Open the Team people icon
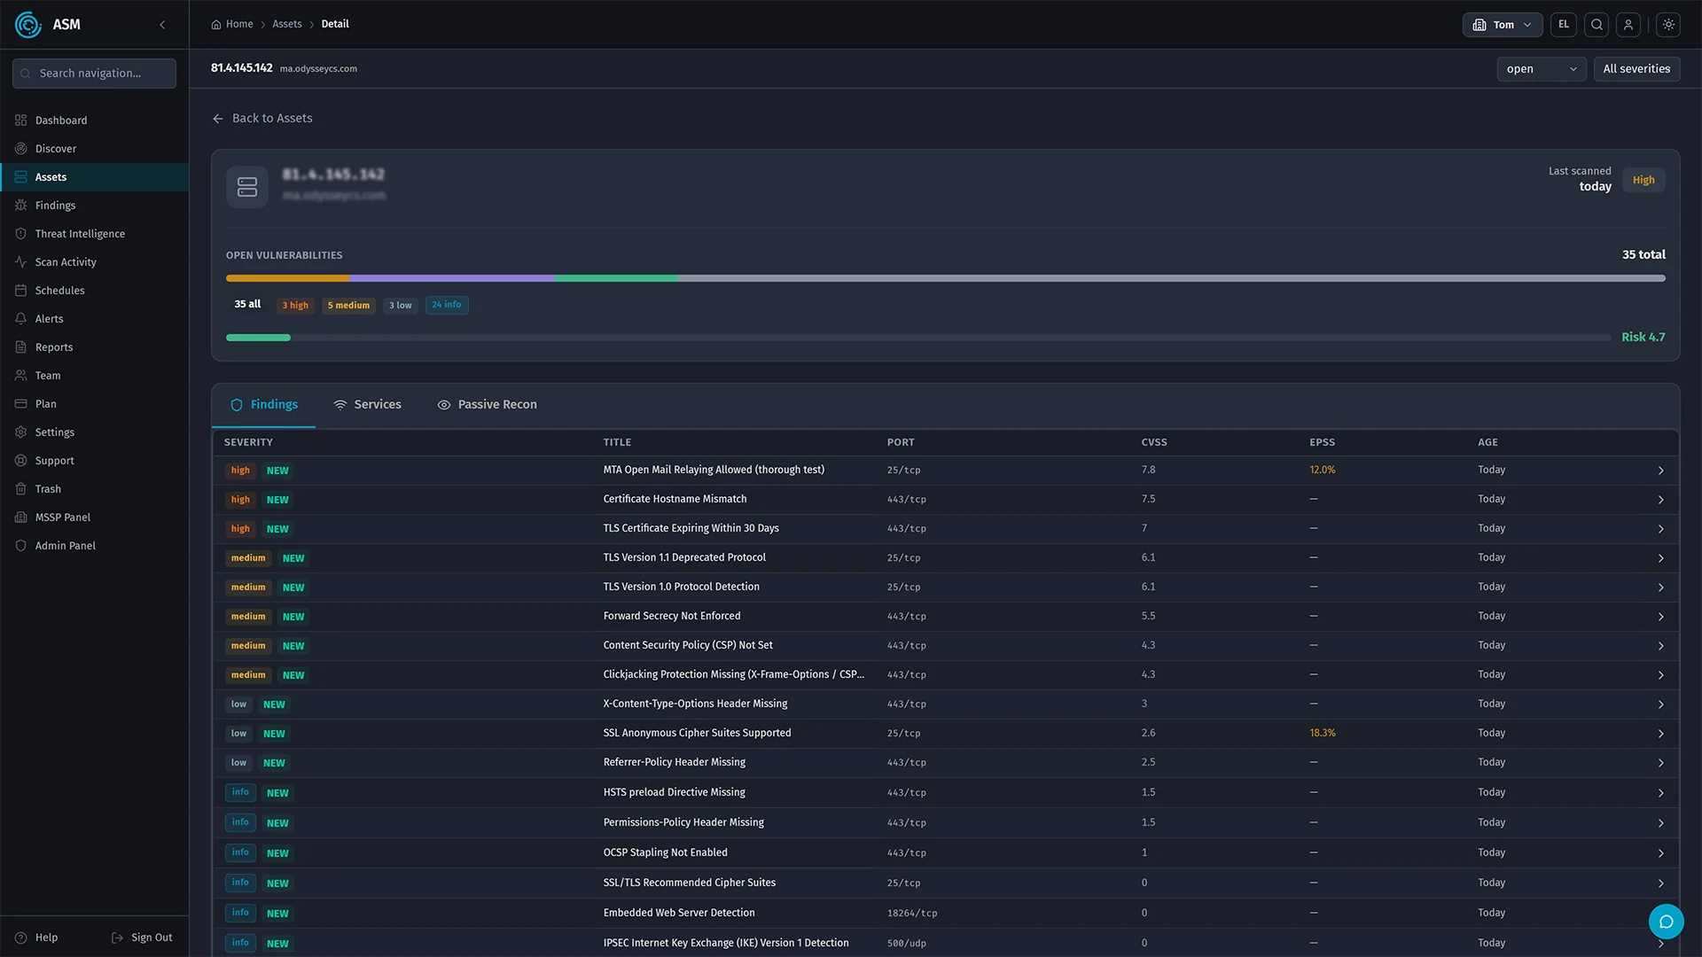 pyautogui.click(x=21, y=376)
